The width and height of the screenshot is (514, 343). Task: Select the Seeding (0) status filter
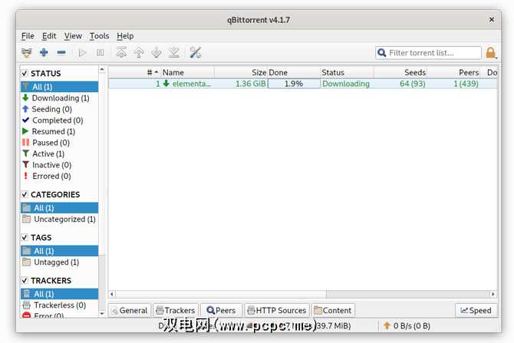(x=60, y=109)
